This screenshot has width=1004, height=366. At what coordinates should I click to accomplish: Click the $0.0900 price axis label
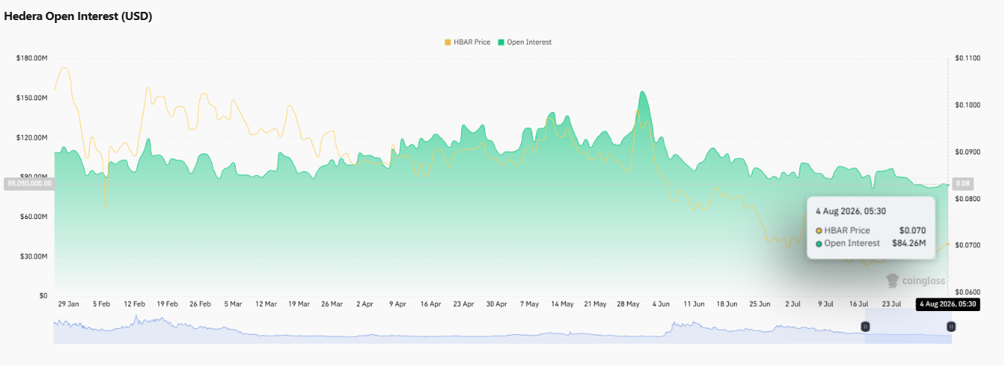pos(968,152)
